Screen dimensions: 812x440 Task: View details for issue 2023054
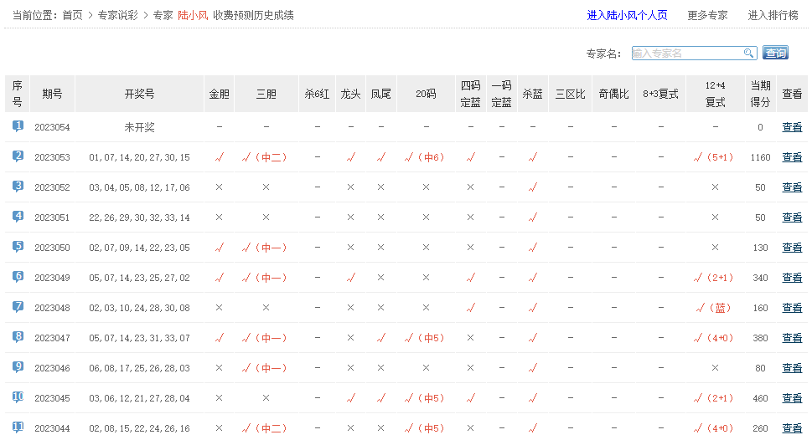coord(791,127)
